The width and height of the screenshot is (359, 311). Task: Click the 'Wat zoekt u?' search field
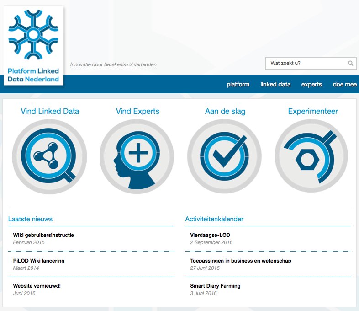coord(311,63)
